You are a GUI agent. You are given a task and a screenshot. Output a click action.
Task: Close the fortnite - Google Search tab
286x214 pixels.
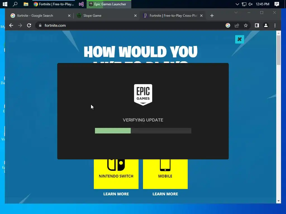click(x=69, y=16)
